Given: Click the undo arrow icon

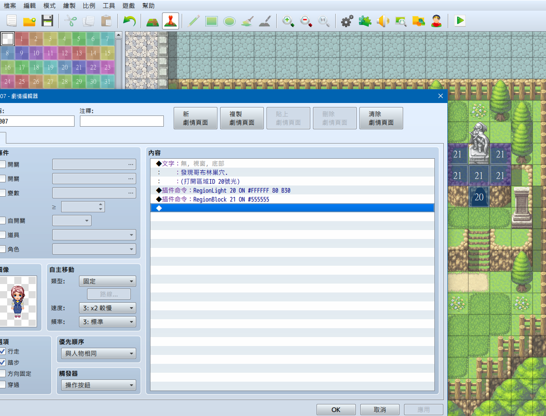Looking at the screenshot, I should click(129, 21).
